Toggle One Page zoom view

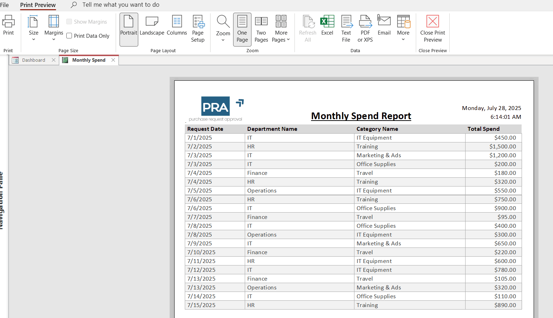click(x=242, y=29)
